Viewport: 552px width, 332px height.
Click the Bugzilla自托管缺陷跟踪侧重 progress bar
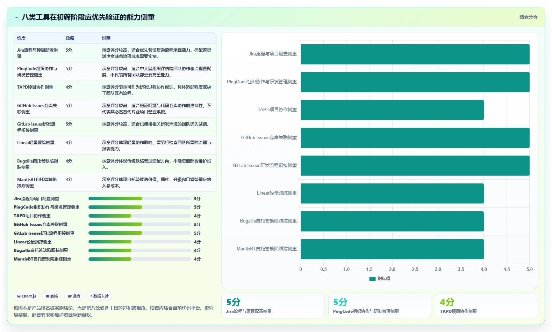pyautogui.click(x=139, y=250)
